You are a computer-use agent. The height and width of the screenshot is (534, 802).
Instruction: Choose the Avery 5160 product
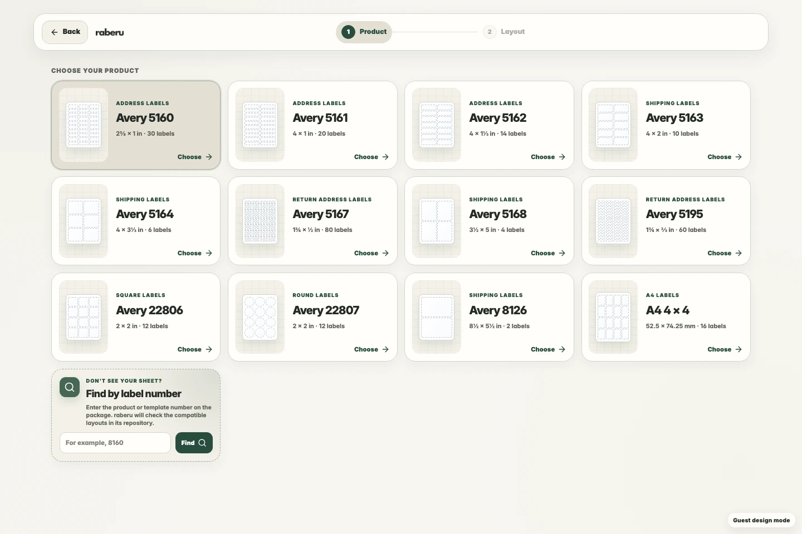(195, 157)
